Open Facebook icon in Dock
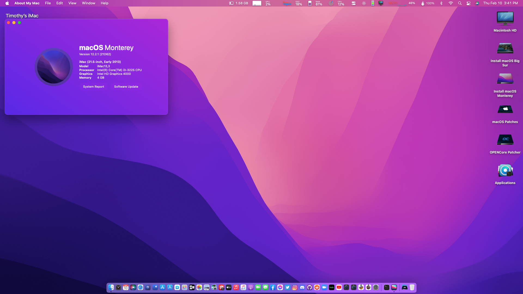 tap(273, 287)
